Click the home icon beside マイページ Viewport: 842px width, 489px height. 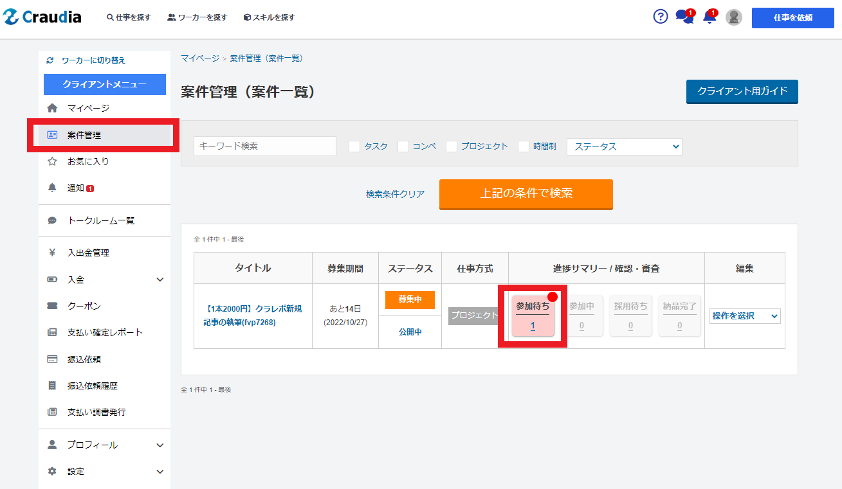click(x=53, y=108)
